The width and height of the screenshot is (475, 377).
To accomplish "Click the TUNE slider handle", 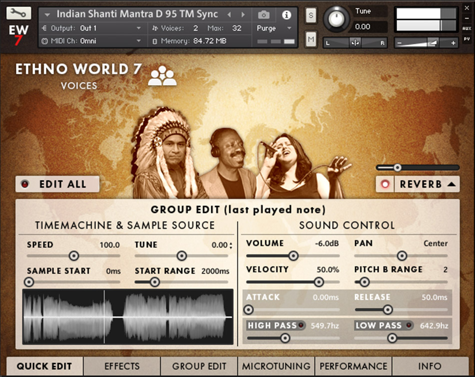I will point(181,256).
